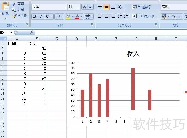This screenshot has height=138, width=187.
Task: Increase font size with large A icon
Action: (x=84, y=7)
